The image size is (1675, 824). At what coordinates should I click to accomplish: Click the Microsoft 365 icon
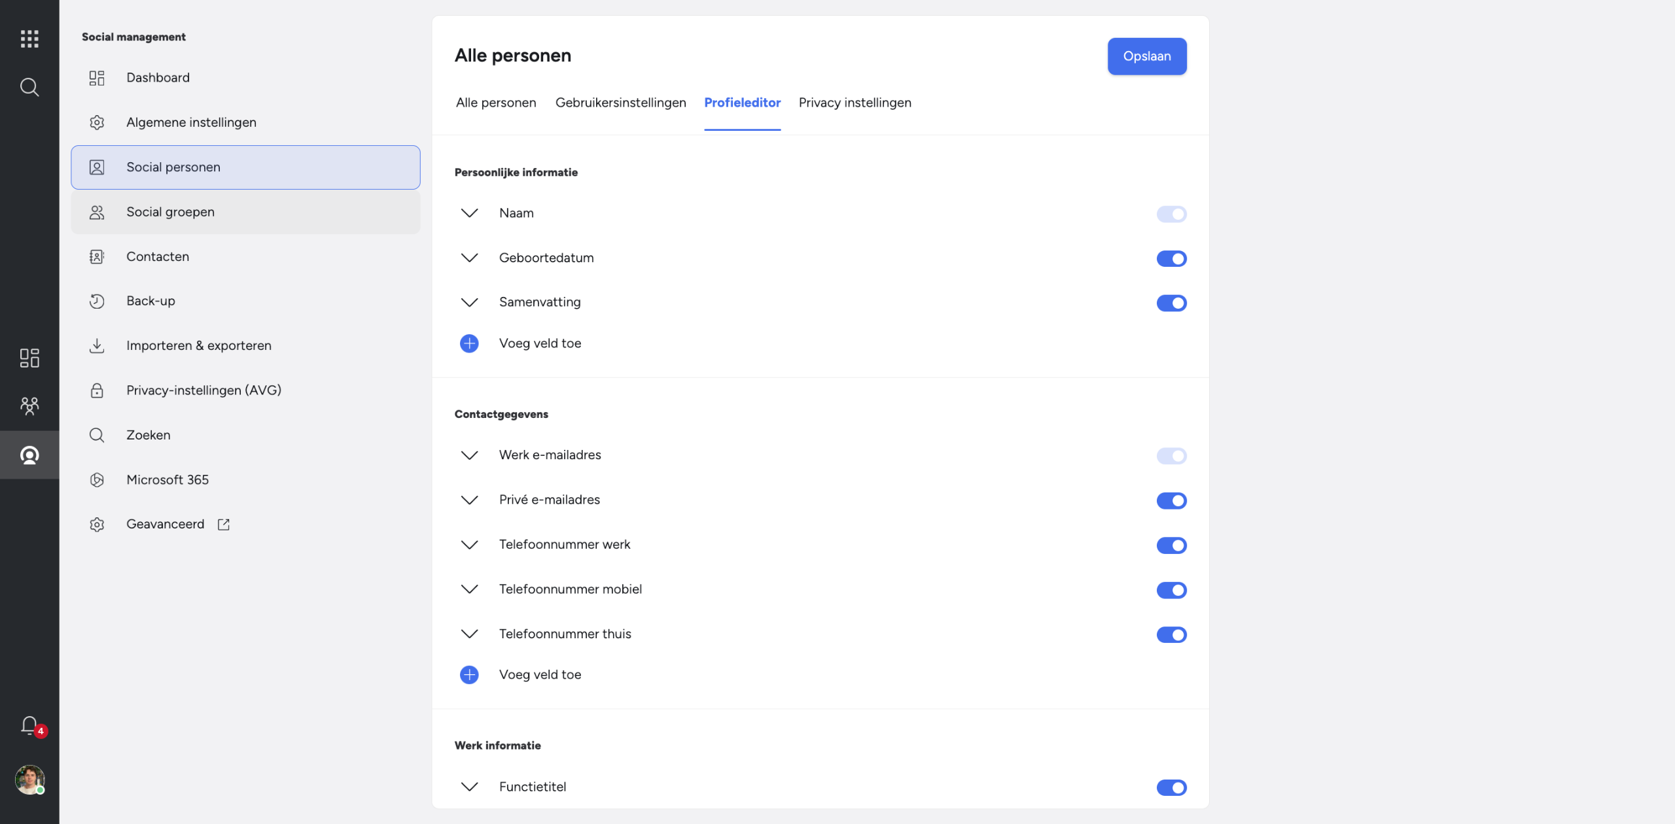[97, 480]
